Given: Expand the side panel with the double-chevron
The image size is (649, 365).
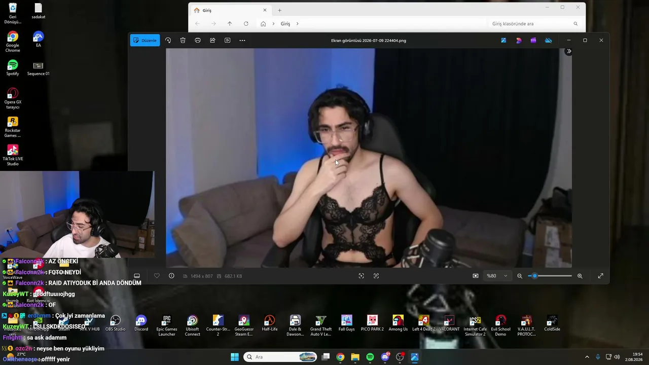Looking at the screenshot, I should [569, 51].
